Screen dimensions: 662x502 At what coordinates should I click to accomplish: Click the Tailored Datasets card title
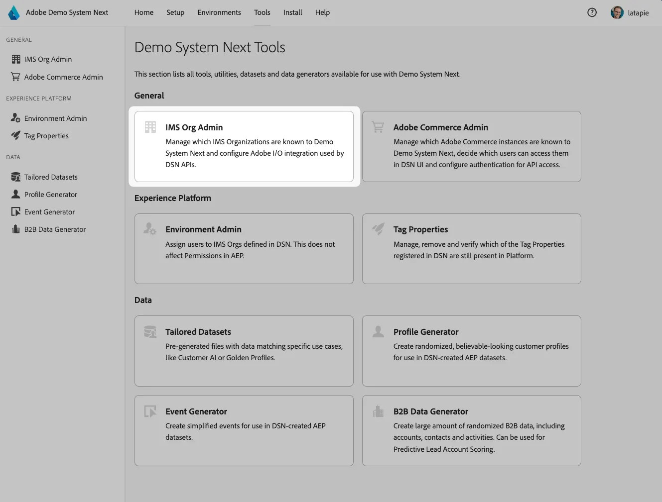[x=198, y=332]
